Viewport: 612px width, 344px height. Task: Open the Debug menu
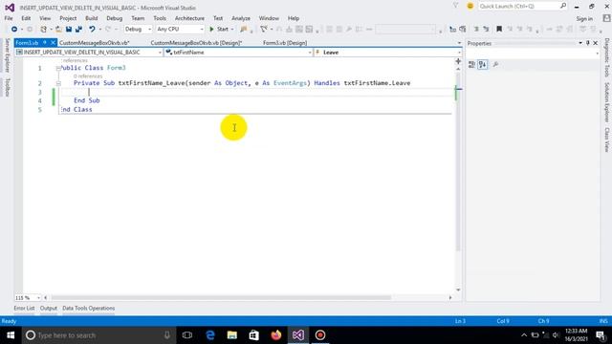click(115, 18)
